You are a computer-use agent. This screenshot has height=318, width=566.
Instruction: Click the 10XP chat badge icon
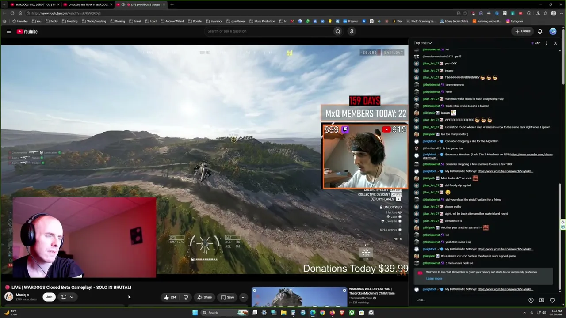click(536, 43)
